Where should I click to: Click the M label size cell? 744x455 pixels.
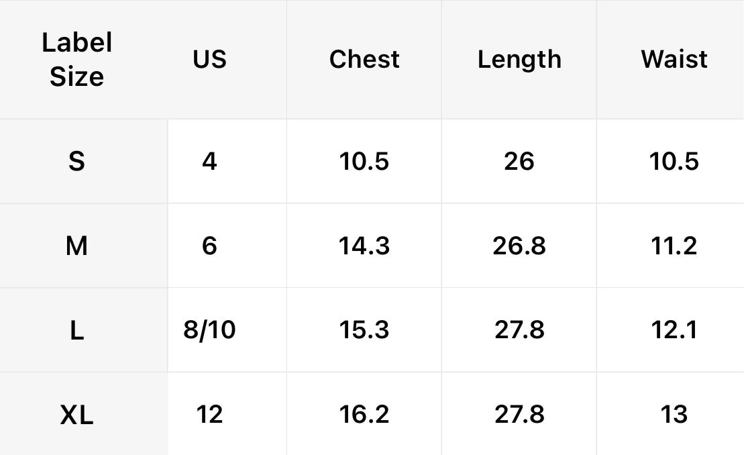point(76,246)
